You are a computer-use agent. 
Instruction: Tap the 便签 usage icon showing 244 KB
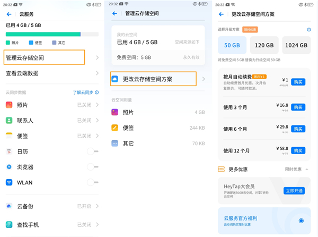[x=115, y=128]
